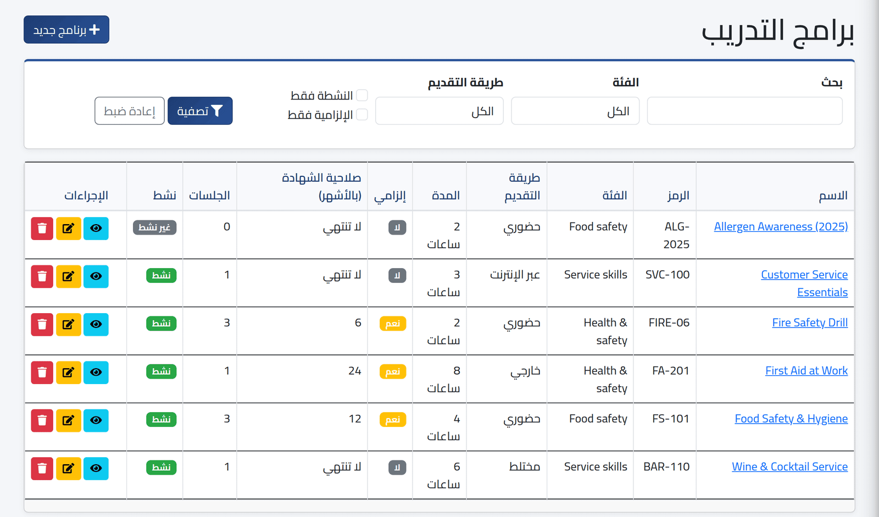Open the Customer Service Essentials link

[x=804, y=283]
